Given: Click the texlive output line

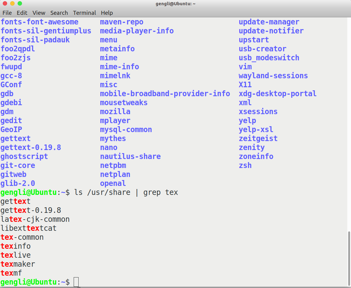Looking at the screenshot, I should click(x=15, y=255).
